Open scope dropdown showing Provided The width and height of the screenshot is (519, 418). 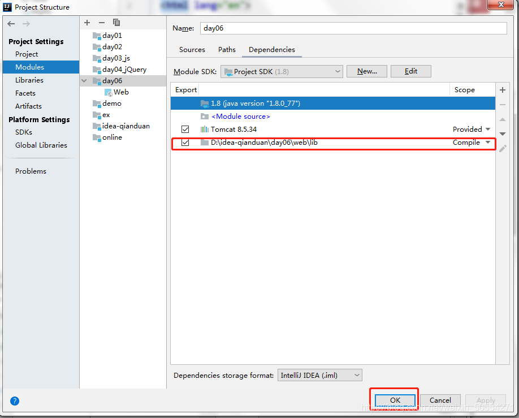tap(487, 130)
